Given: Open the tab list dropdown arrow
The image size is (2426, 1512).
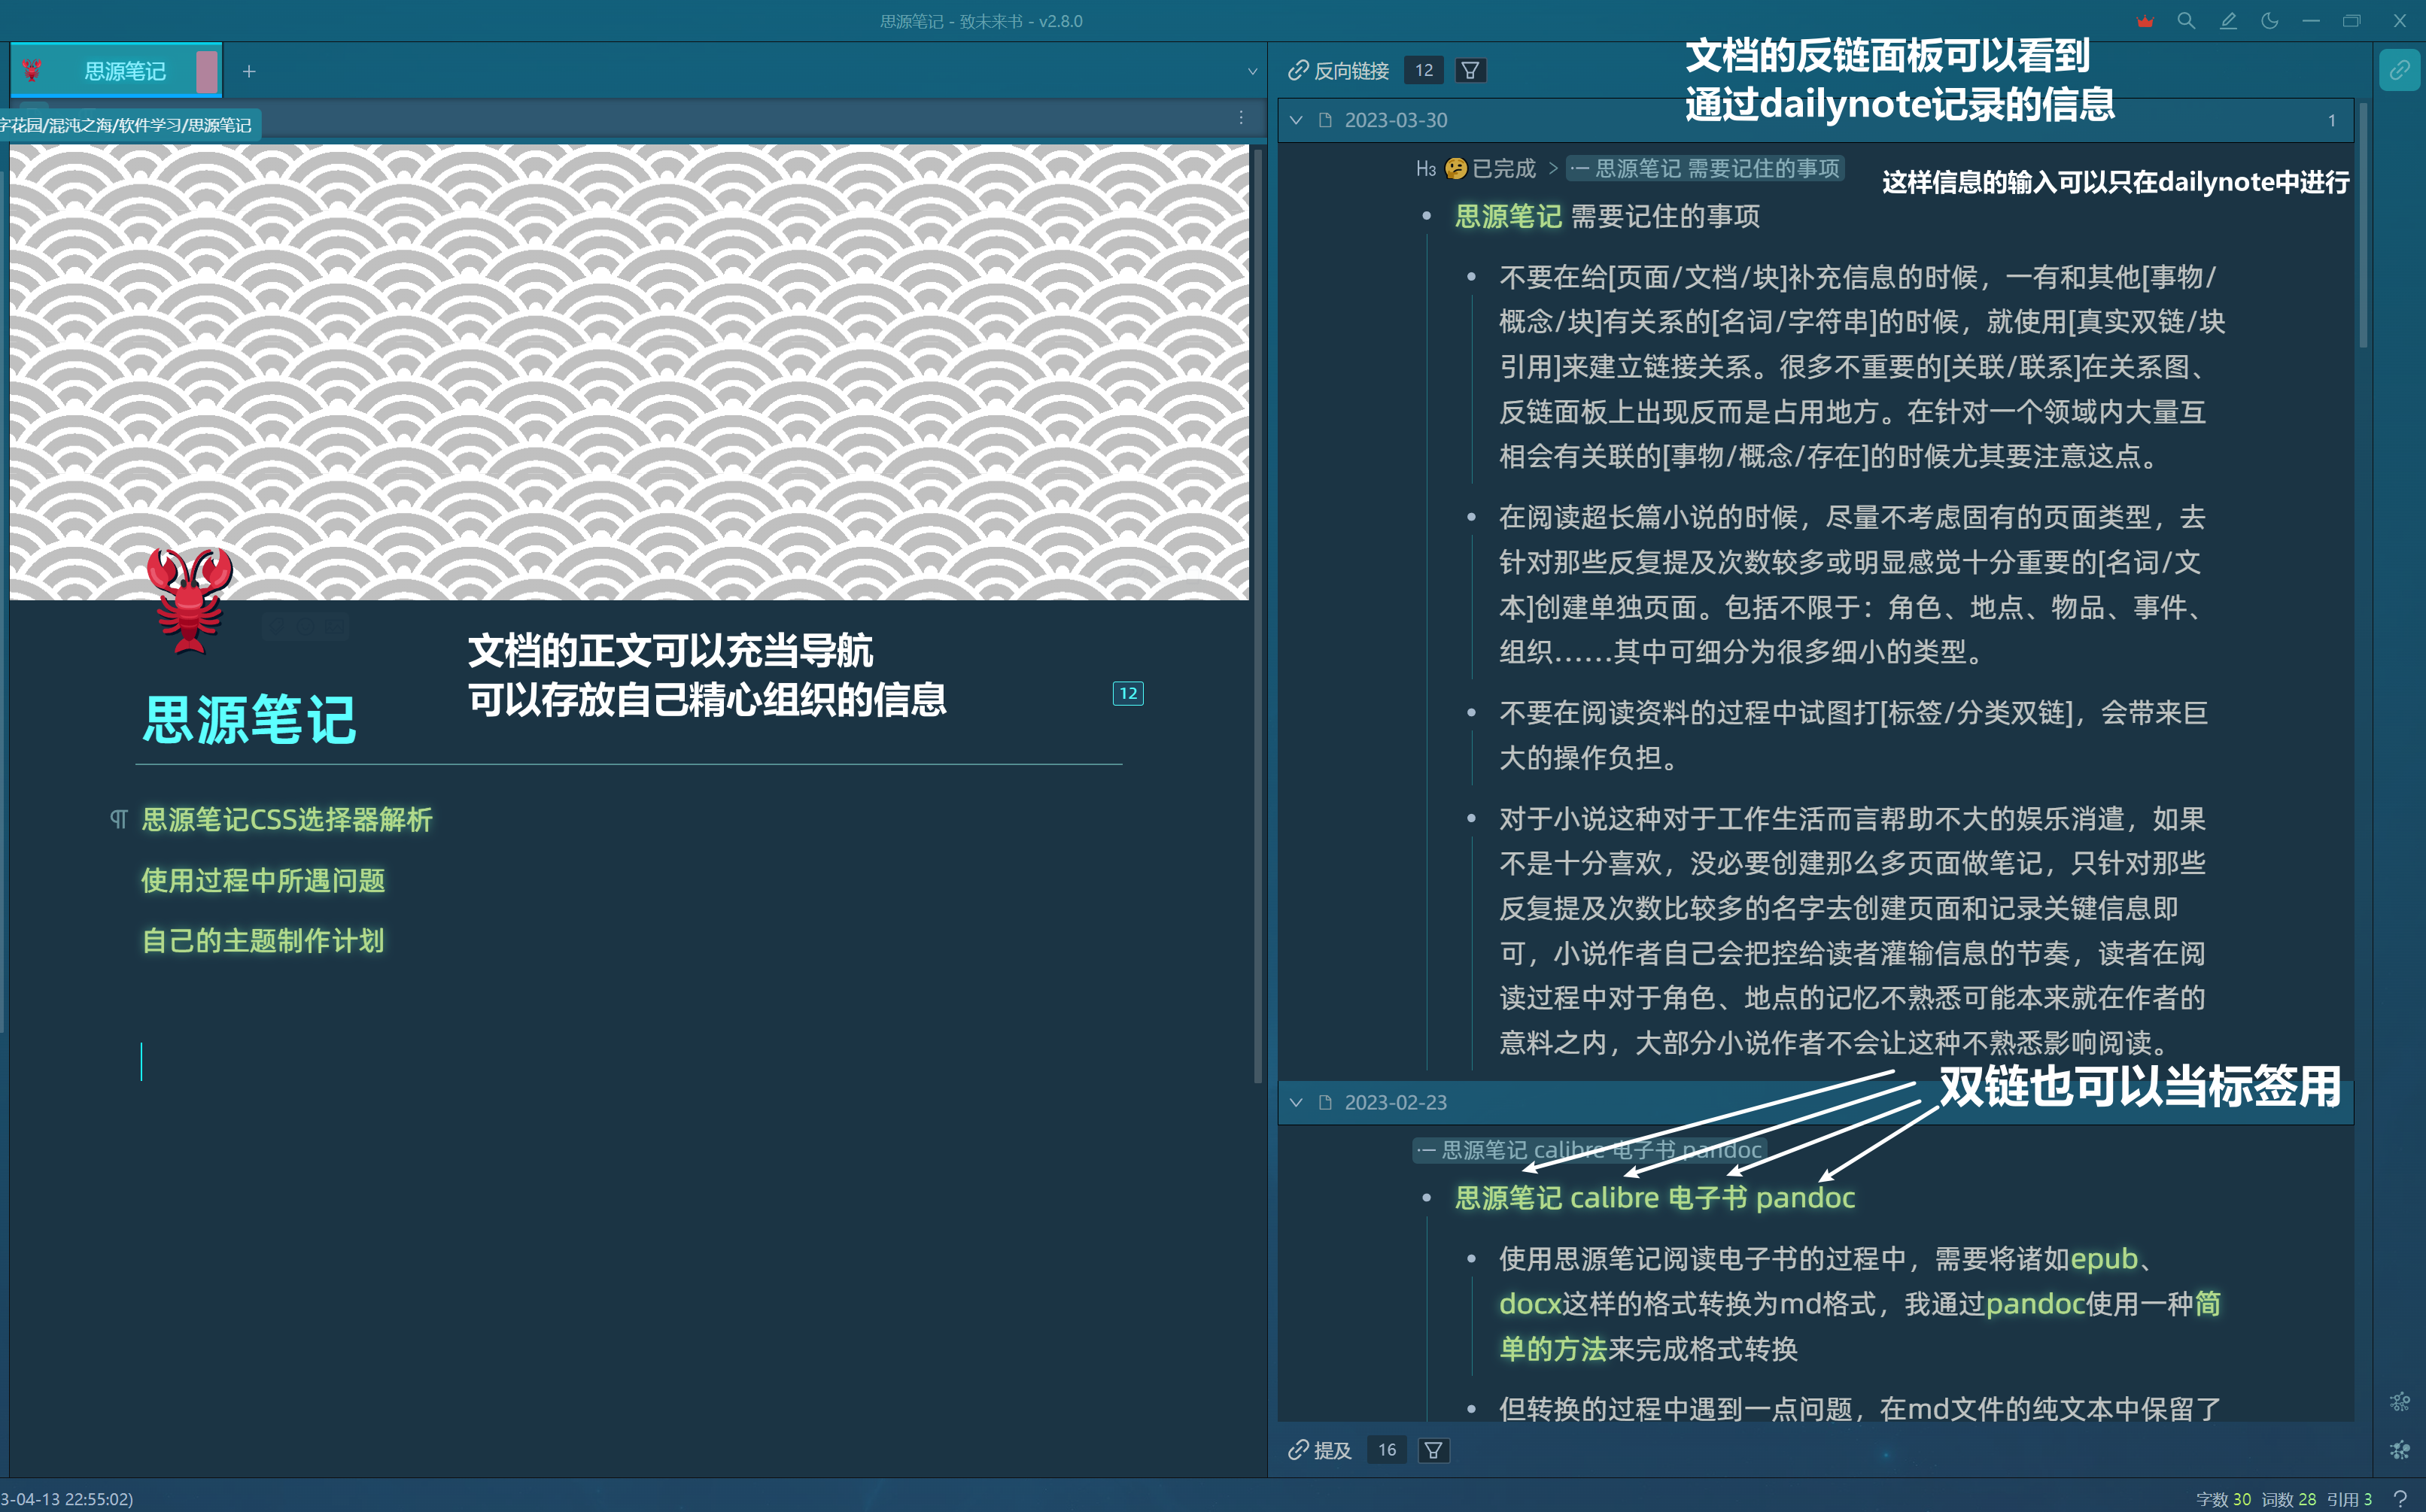Looking at the screenshot, I should click(x=1252, y=71).
